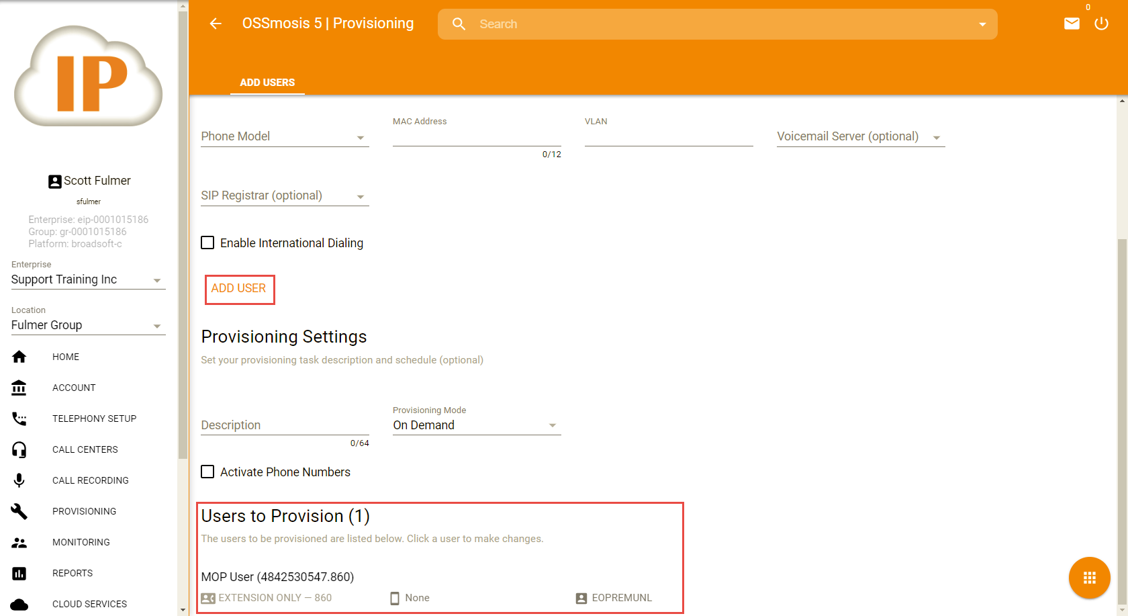The width and height of the screenshot is (1128, 616).
Task: Click the Home house icon
Action: click(x=19, y=357)
